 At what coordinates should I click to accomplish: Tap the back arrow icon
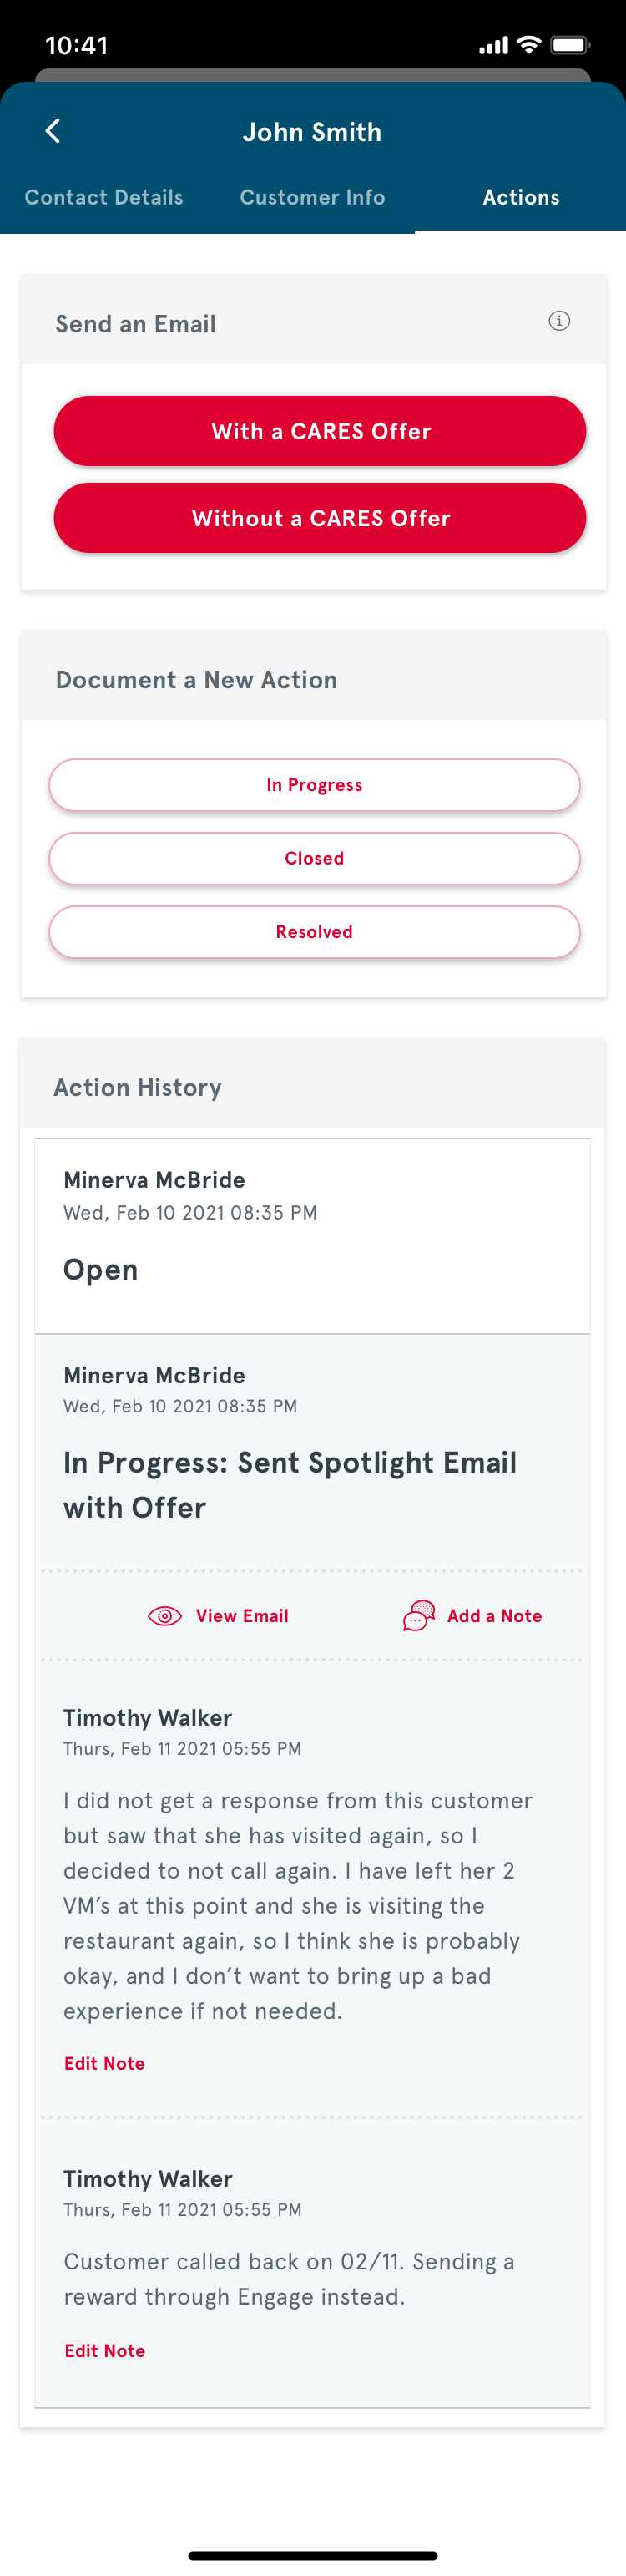(53, 131)
